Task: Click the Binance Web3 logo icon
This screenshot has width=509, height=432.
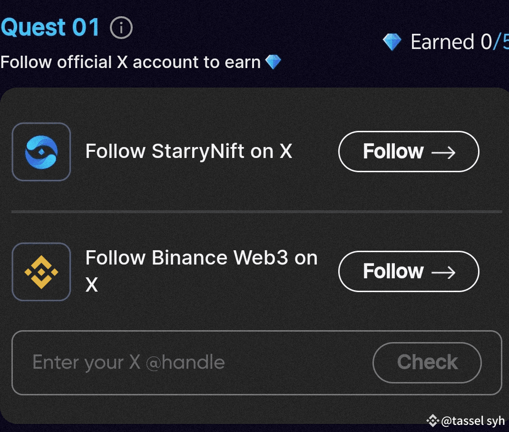Action: (41, 272)
